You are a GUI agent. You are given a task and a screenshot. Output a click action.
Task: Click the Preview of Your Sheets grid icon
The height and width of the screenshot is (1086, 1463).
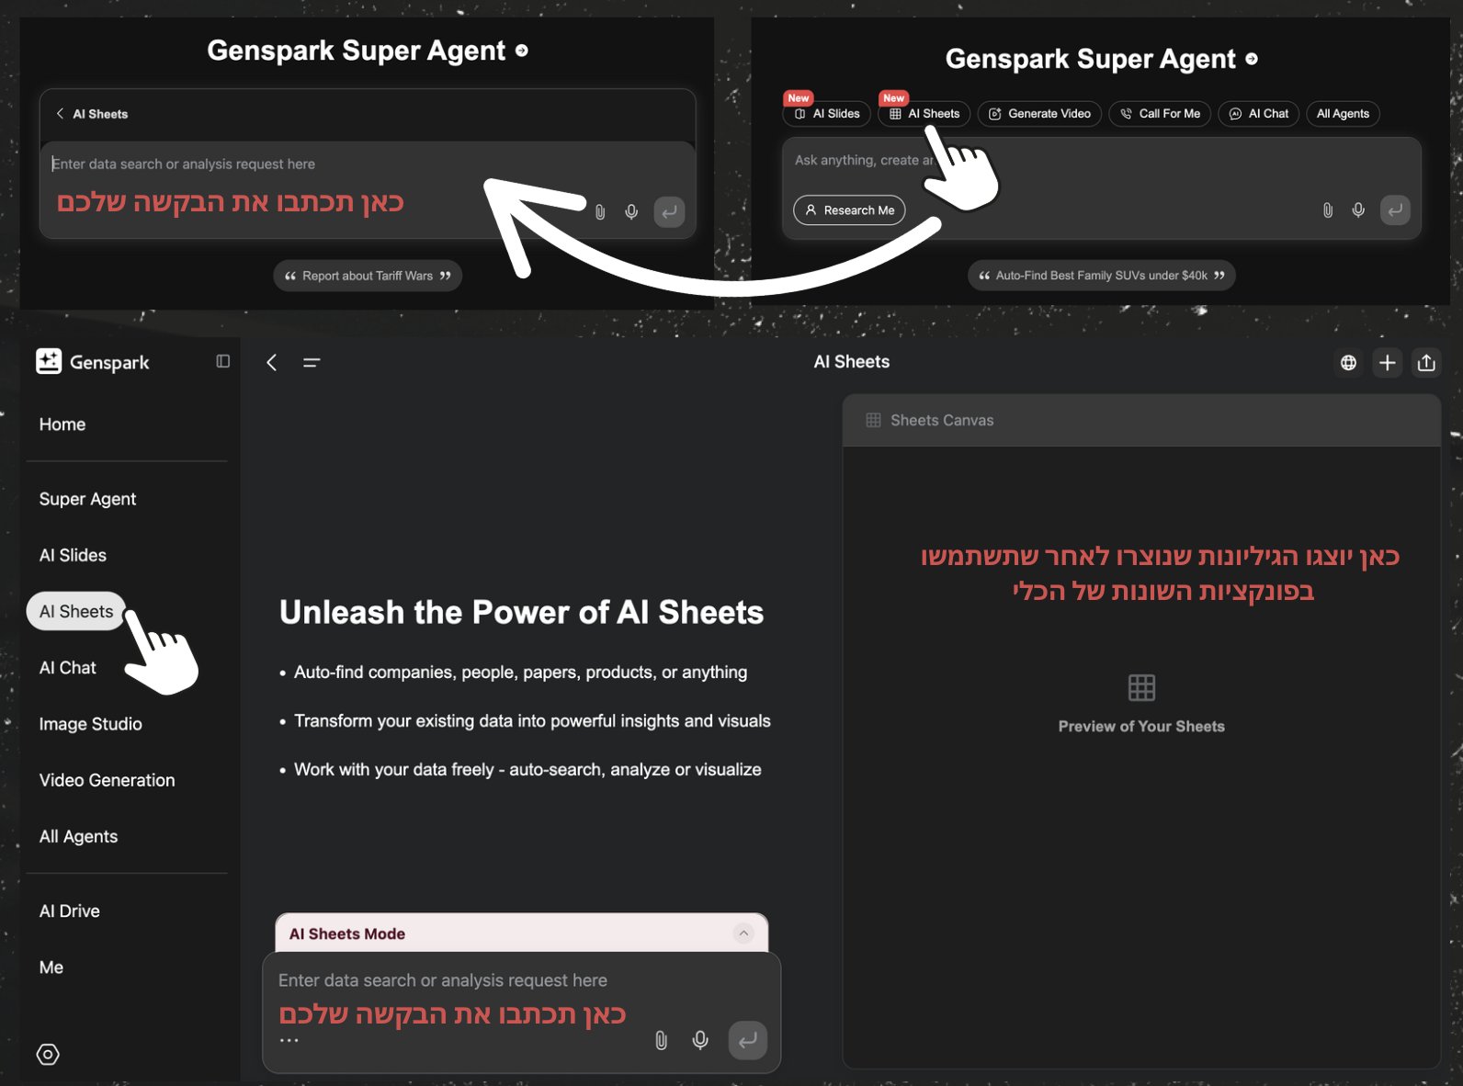[x=1141, y=687]
